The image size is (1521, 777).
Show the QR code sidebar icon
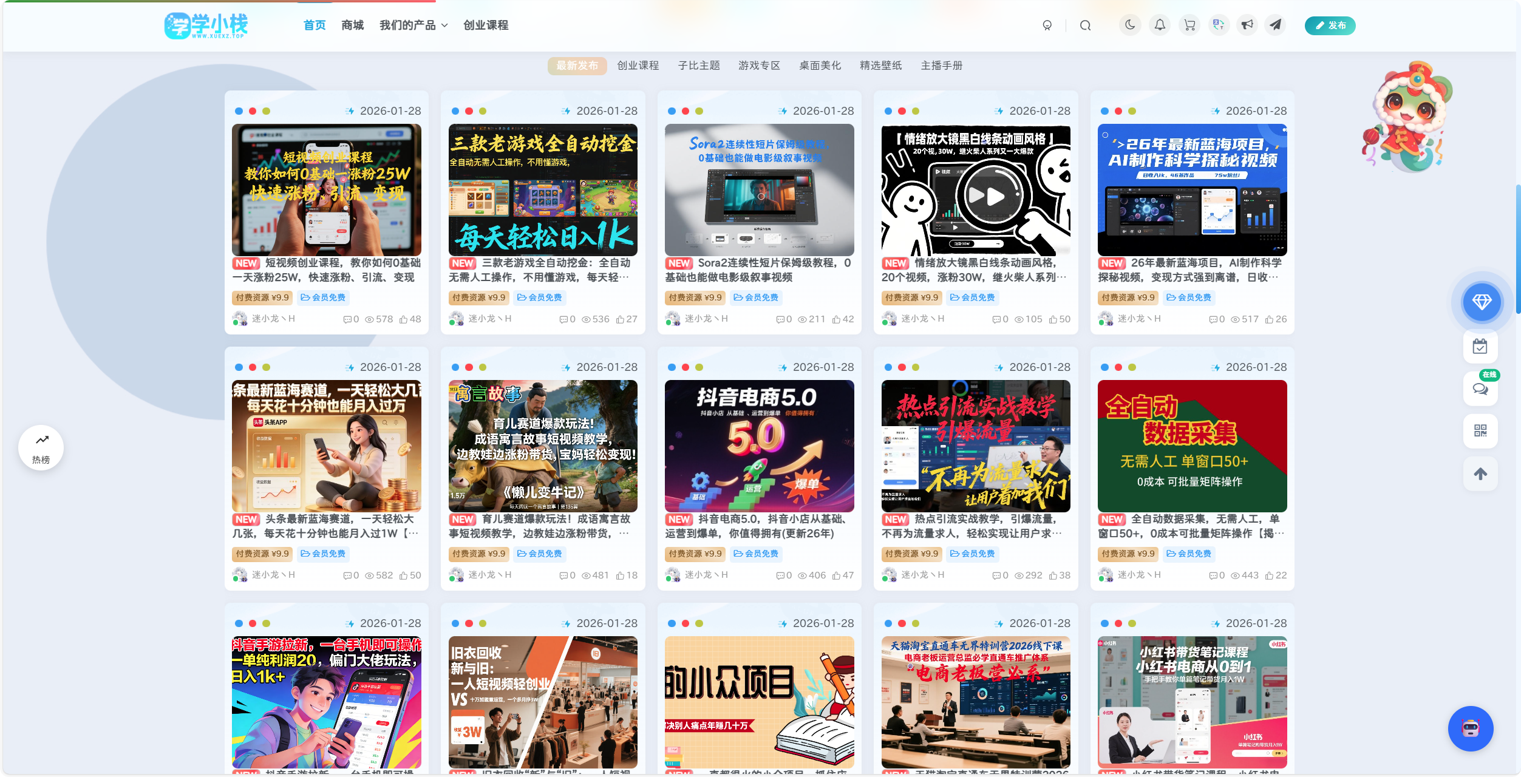pos(1480,431)
